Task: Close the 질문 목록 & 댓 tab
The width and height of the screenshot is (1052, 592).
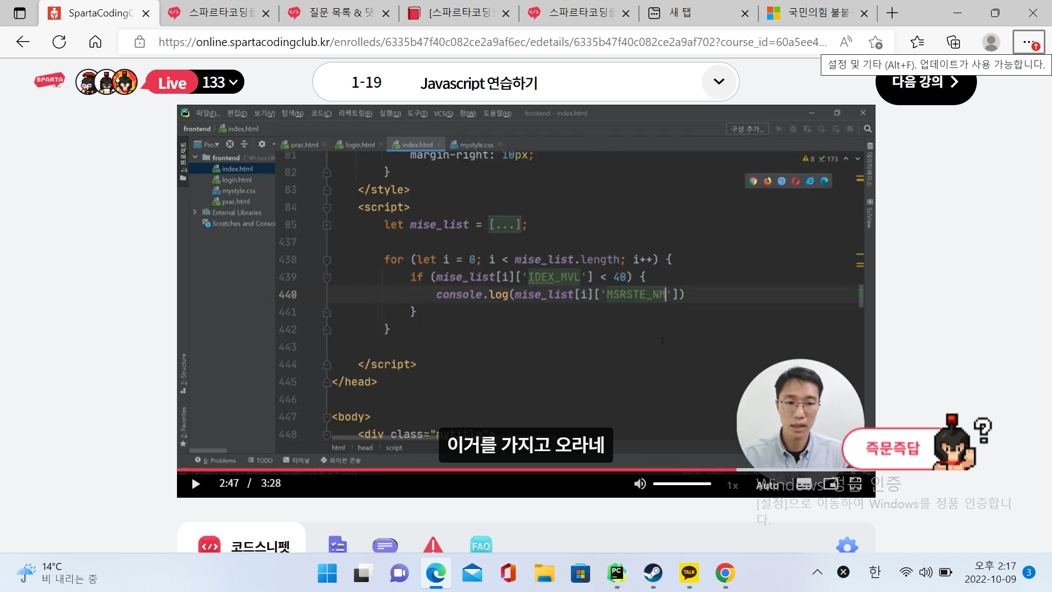Action: click(x=386, y=13)
